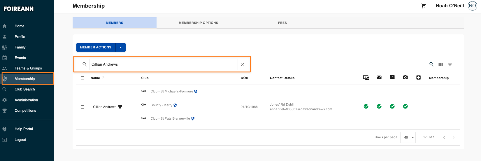Viewport: 481px width, 161px height.
Task: Open rows per page dropdown showing 40
Action: (408, 137)
